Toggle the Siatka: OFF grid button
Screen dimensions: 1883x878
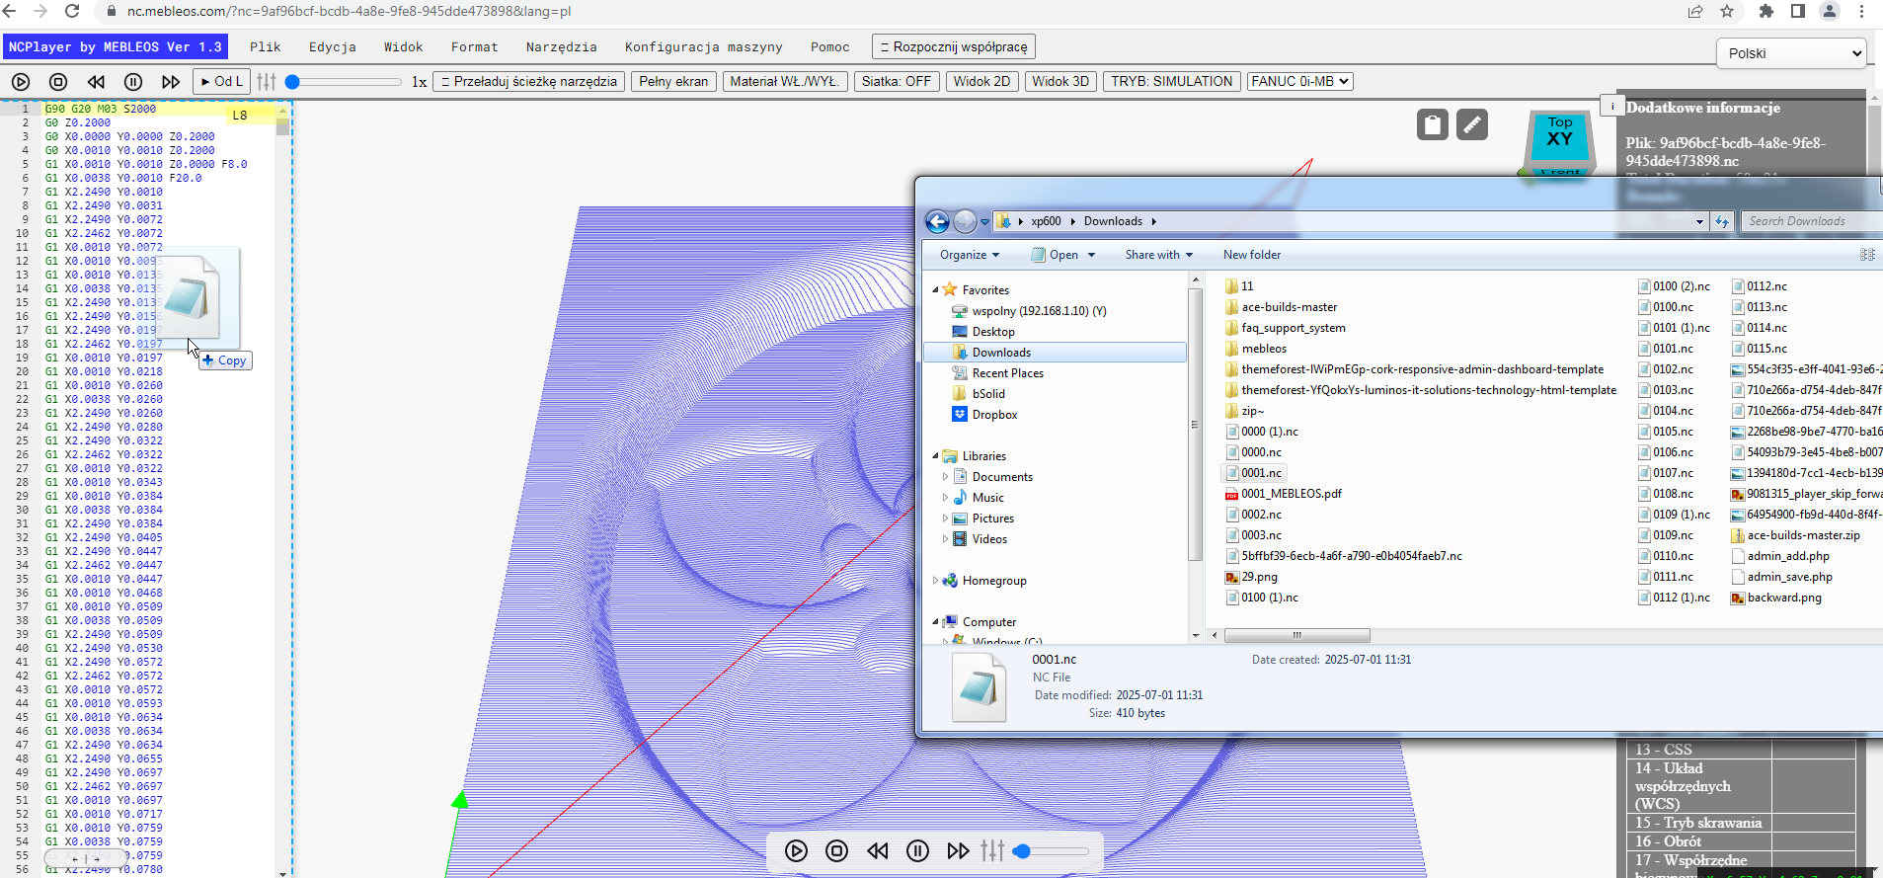(x=897, y=81)
